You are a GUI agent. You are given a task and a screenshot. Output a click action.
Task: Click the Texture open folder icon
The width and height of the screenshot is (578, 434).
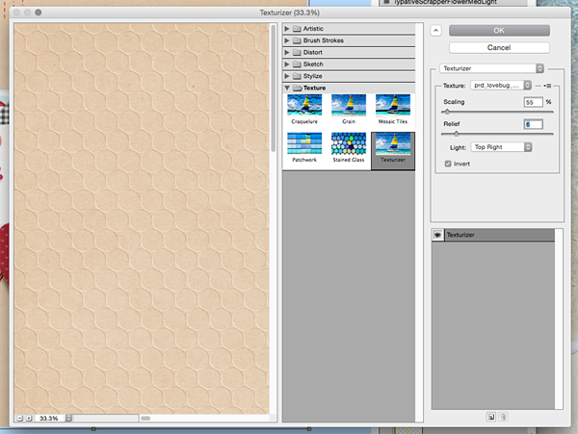tap(298, 88)
